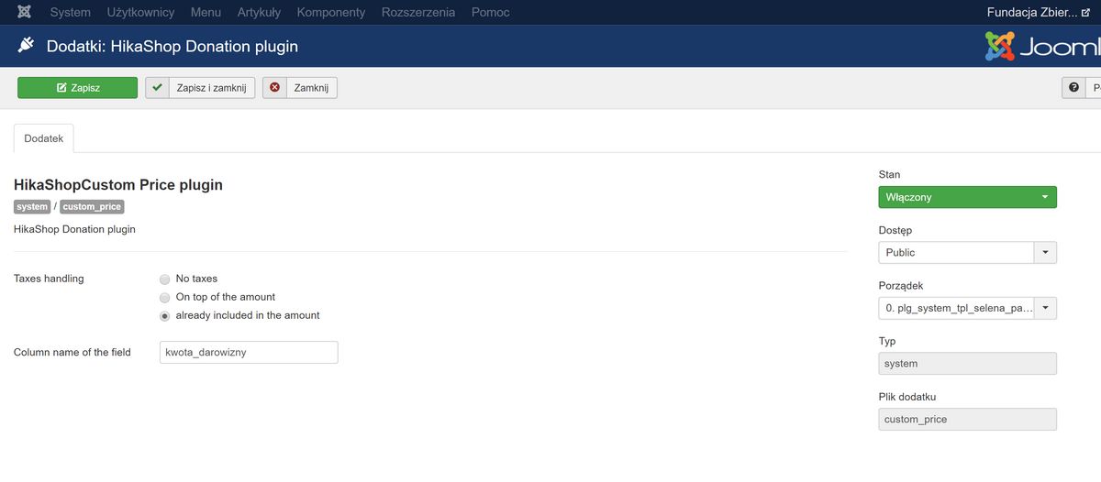Open the Artykuły menu
This screenshot has height=482, width=1101.
pyautogui.click(x=259, y=13)
